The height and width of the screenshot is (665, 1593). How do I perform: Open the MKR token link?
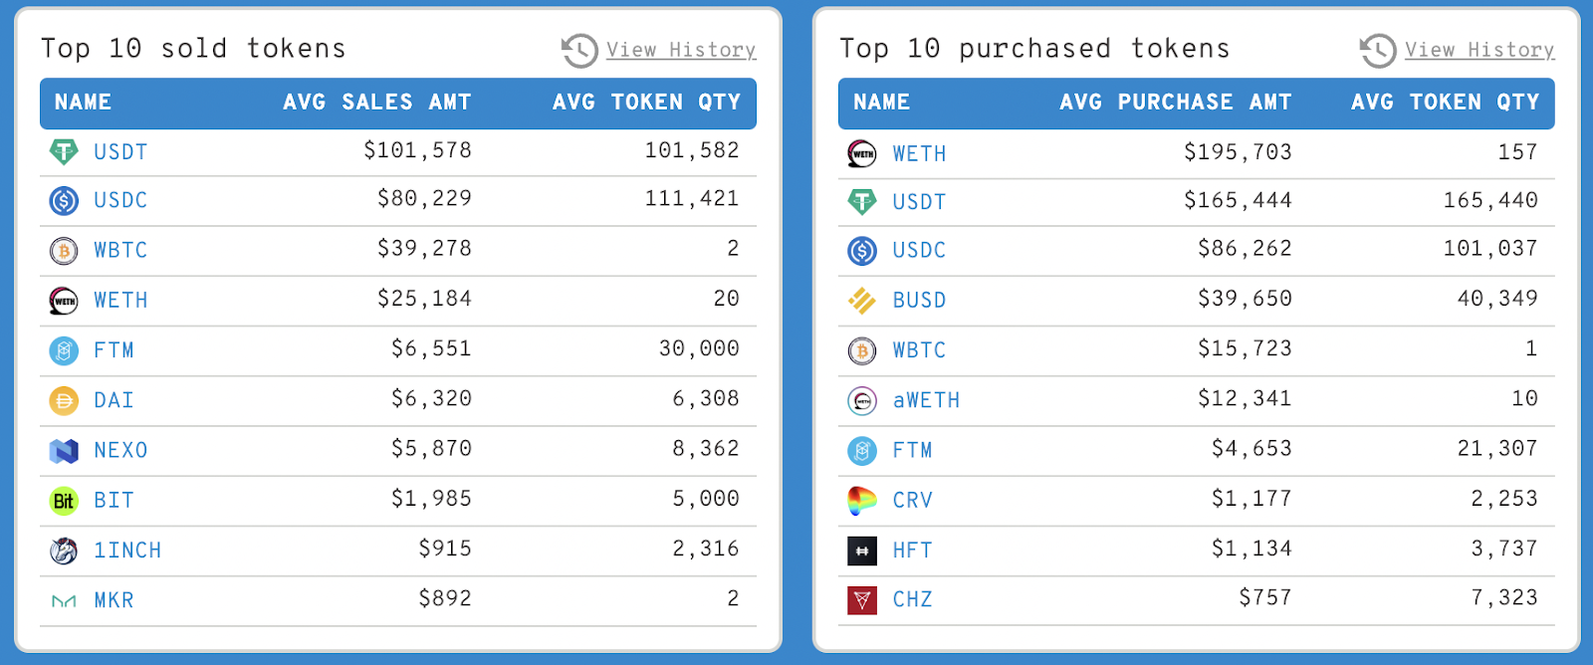[114, 600]
